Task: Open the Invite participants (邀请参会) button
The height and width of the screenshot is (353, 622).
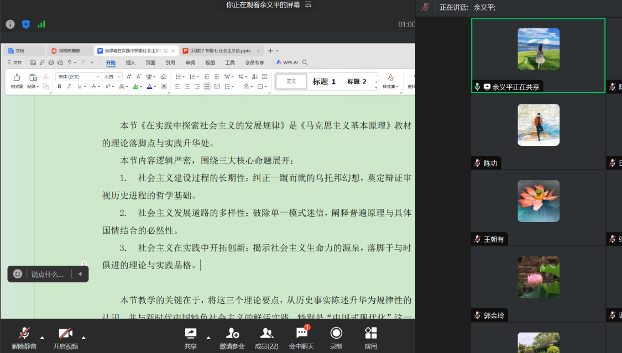Action: coord(232,336)
